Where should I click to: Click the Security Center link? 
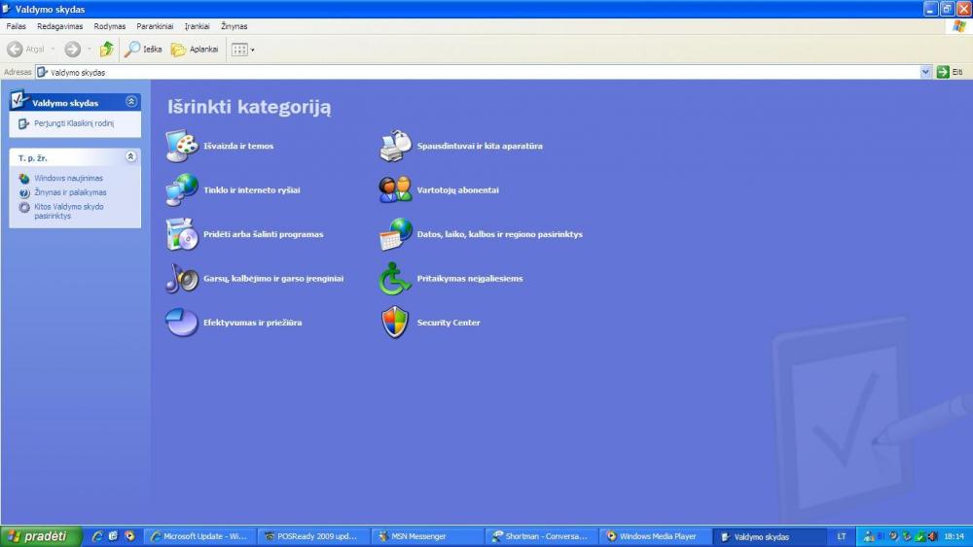point(449,323)
